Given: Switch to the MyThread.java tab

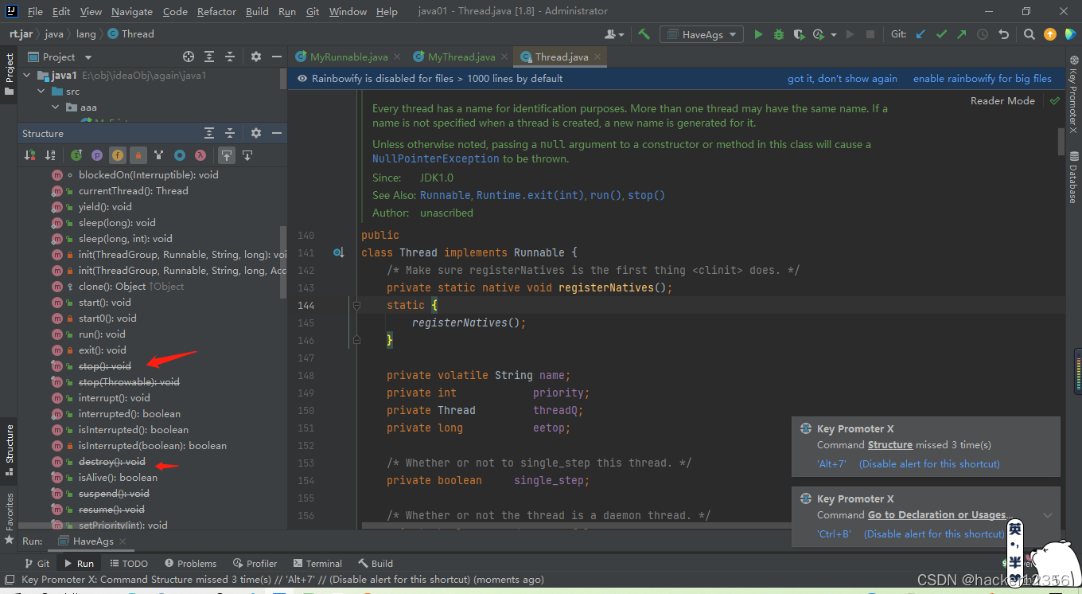Looking at the screenshot, I should (x=461, y=57).
